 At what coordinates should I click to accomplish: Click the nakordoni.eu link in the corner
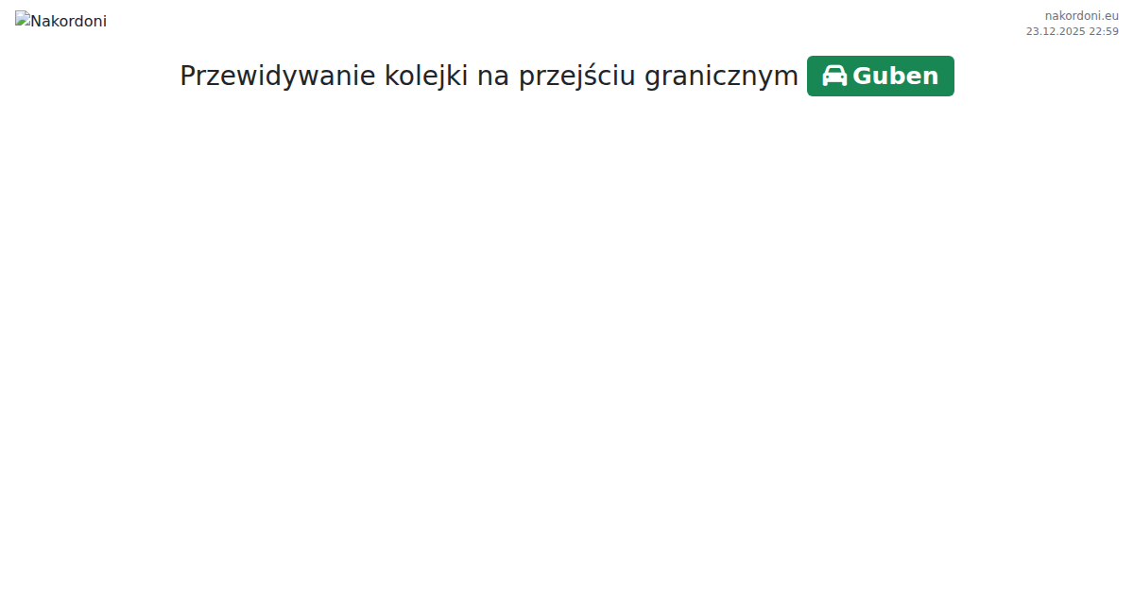click(1080, 14)
